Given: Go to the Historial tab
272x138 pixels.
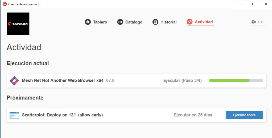Looking at the screenshot, I should [x=168, y=22].
